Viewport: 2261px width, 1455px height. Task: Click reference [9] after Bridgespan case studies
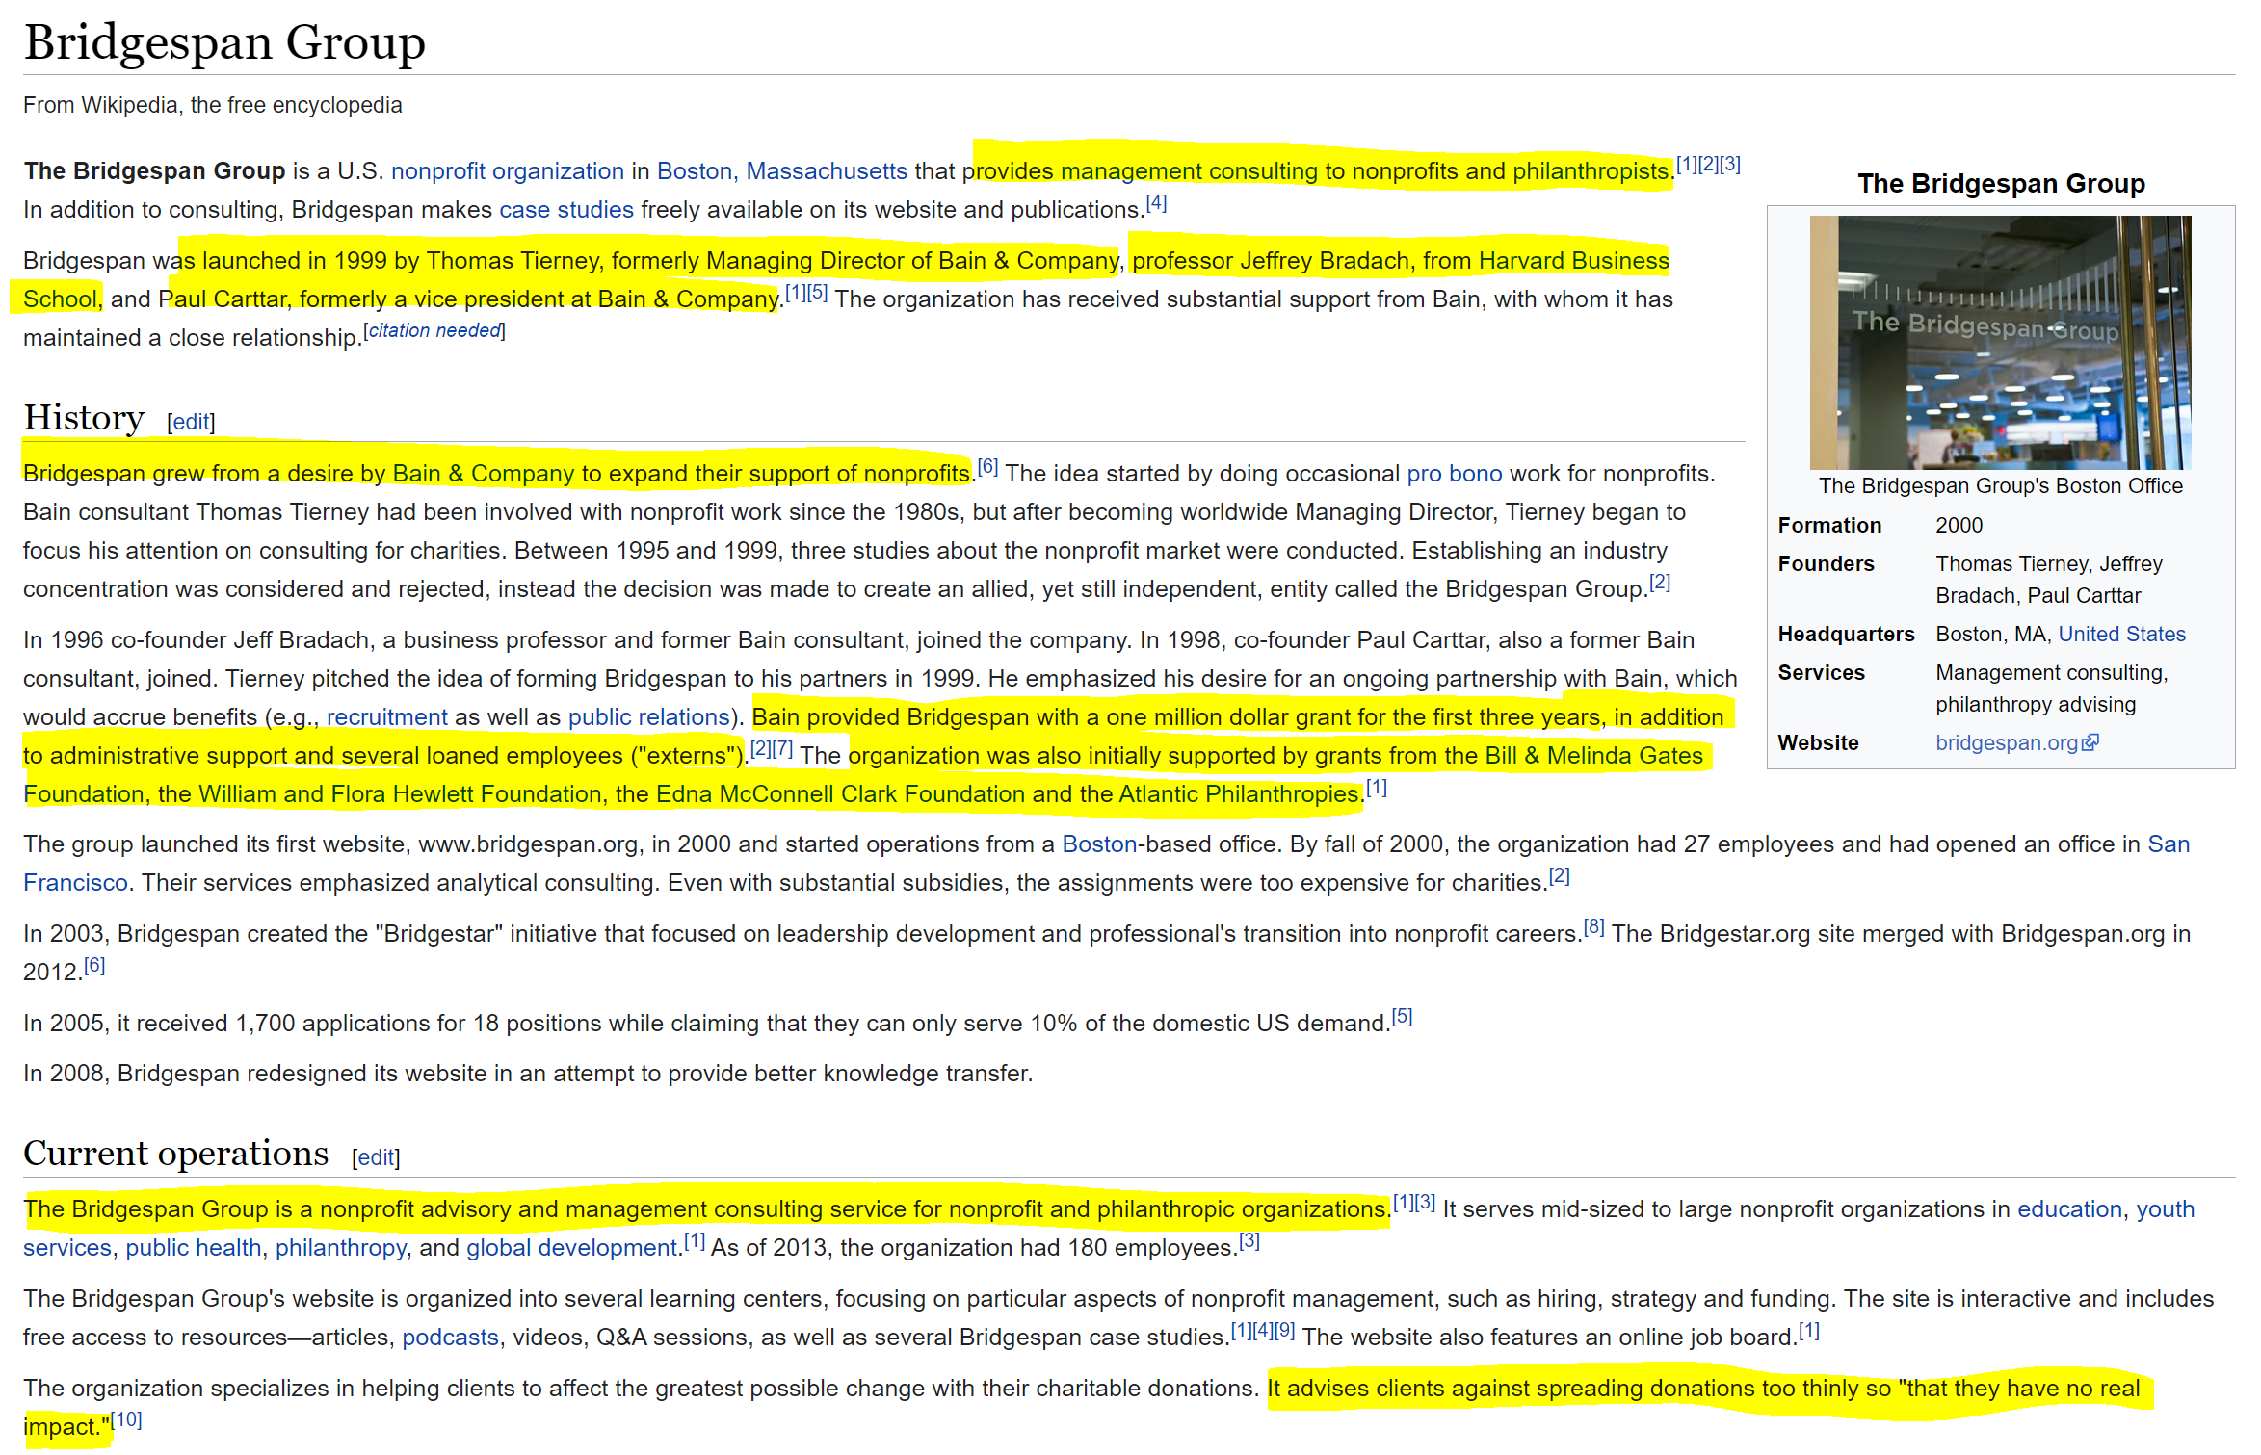coord(1284,1331)
